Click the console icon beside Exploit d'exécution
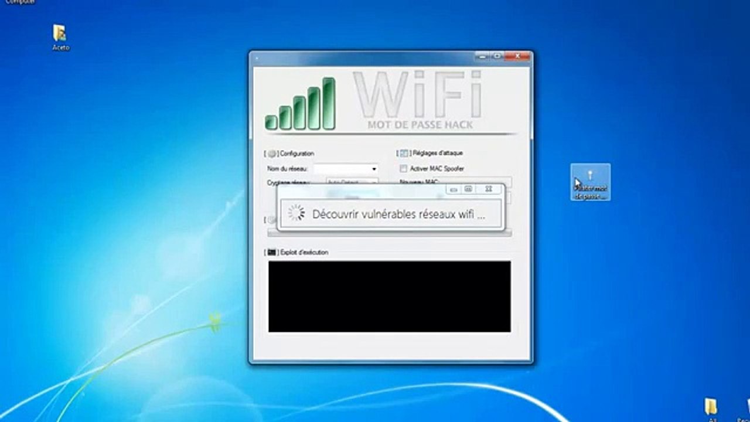Screen dimensions: 750x422 pyautogui.click(x=272, y=253)
